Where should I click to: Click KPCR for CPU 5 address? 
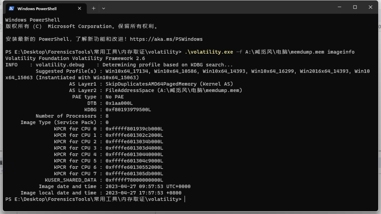(x=134, y=161)
